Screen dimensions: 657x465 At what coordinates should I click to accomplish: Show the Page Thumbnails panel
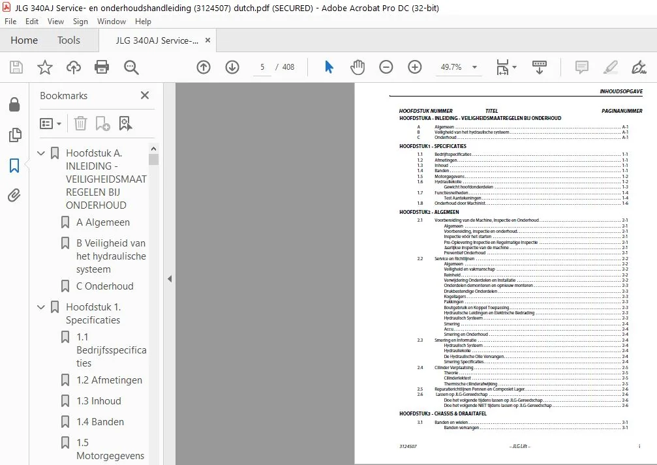(x=14, y=135)
